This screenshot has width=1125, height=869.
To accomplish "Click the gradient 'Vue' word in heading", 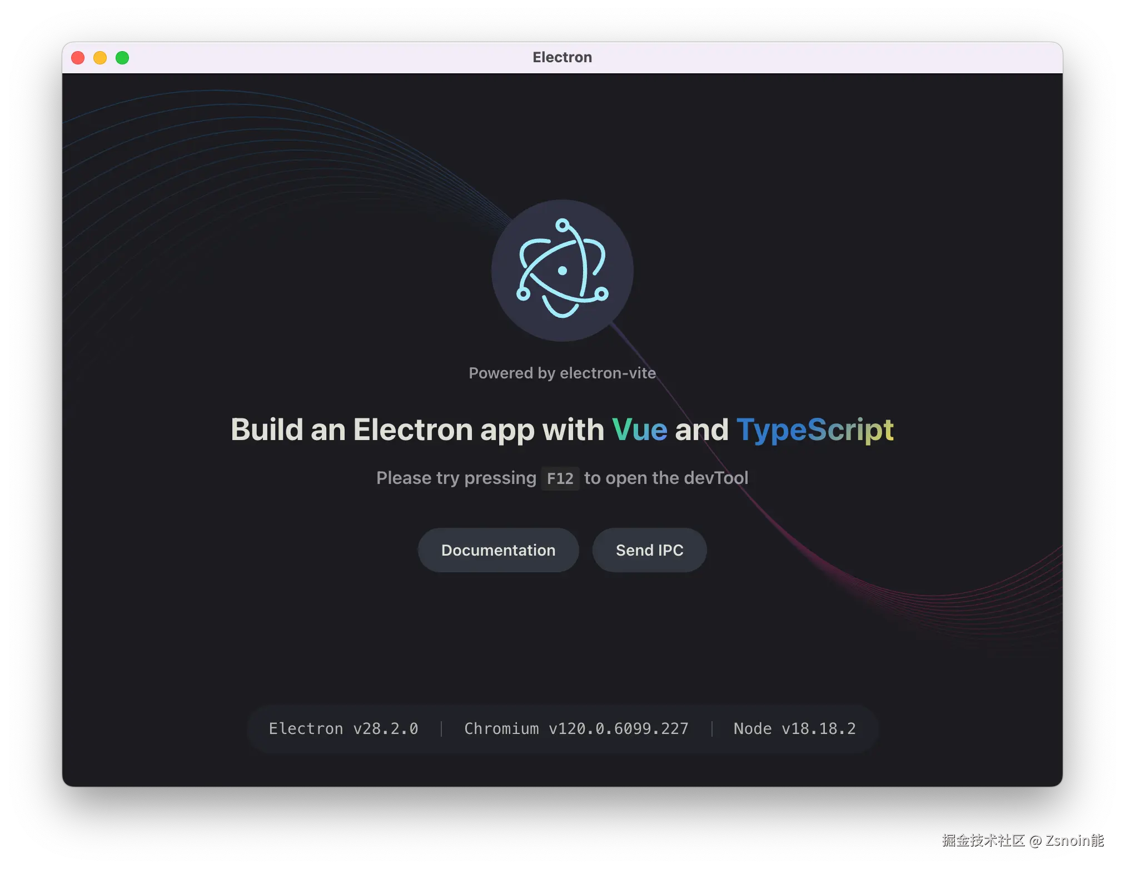I will pos(639,429).
